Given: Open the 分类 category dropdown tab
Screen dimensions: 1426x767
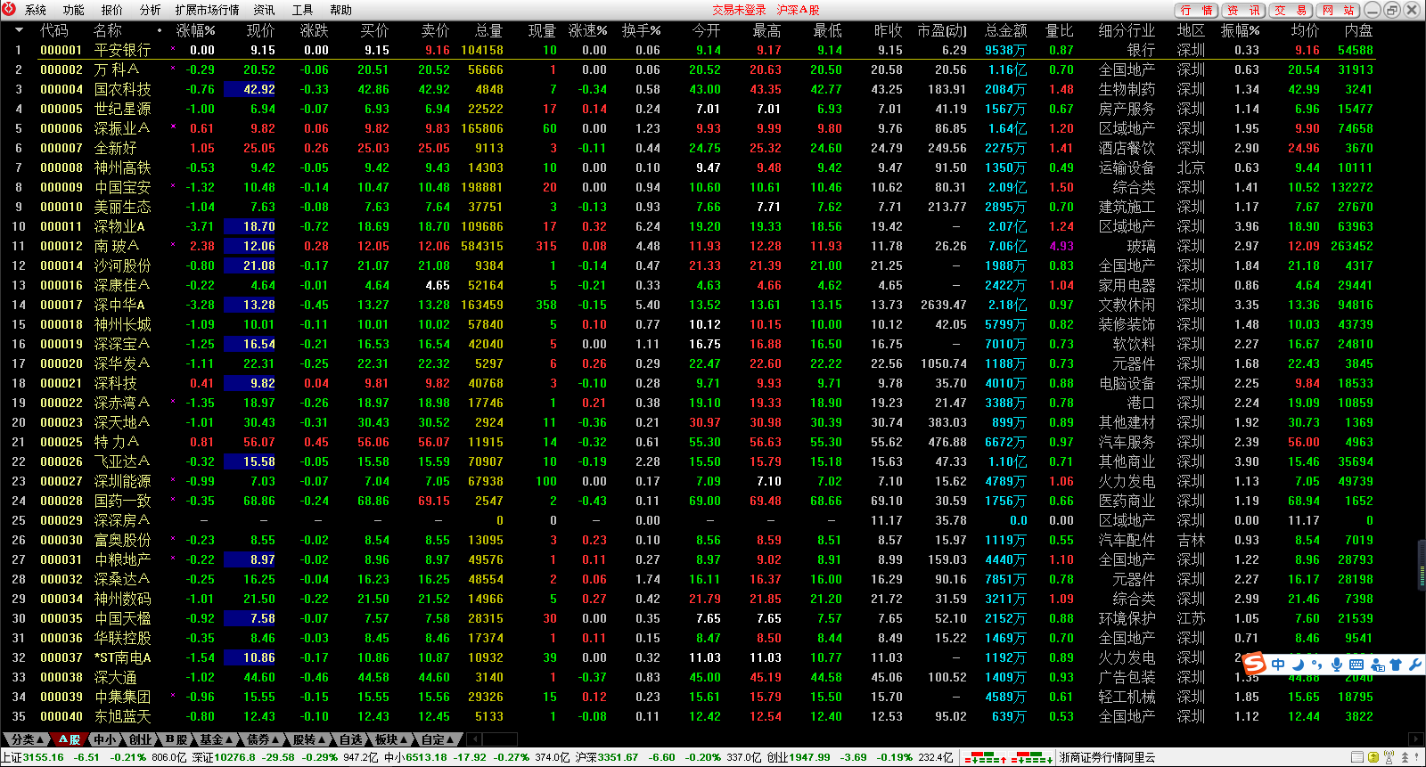Looking at the screenshot, I should (25, 739).
